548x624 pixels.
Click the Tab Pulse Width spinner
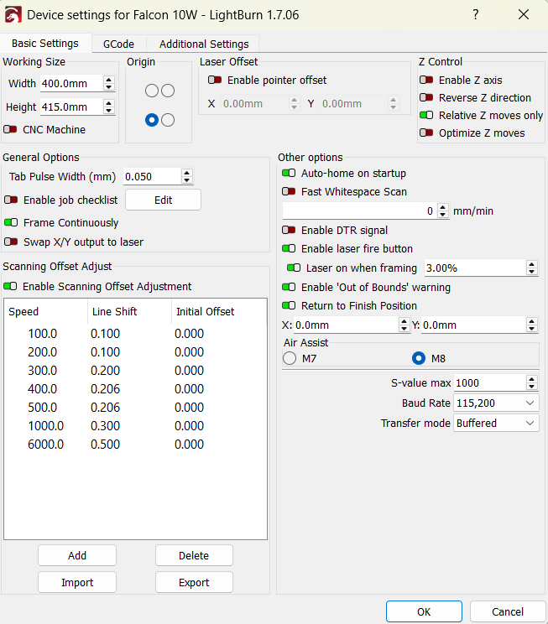(x=187, y=176)
